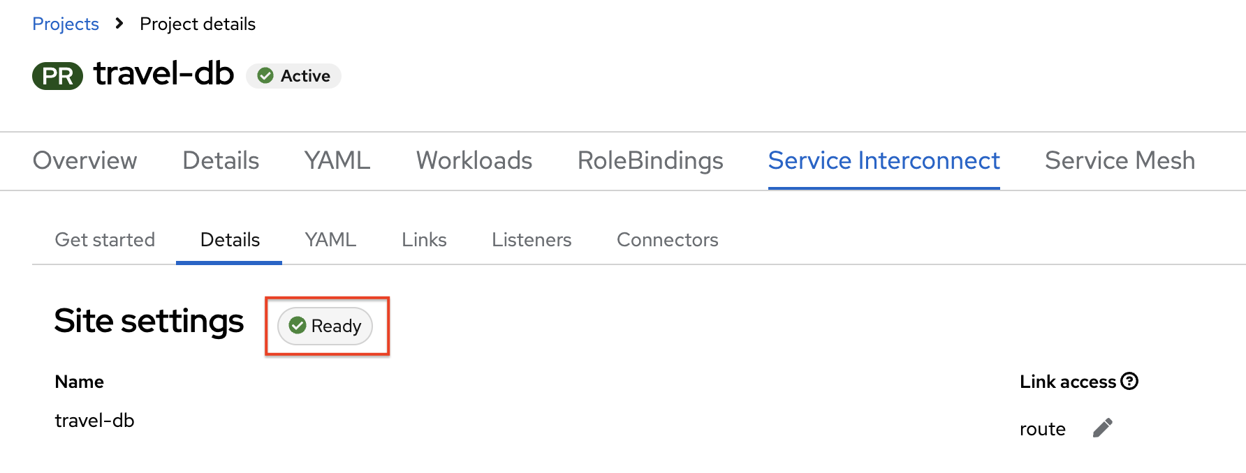
Task: Switch to the Overview tab
Action: point(85,160)
